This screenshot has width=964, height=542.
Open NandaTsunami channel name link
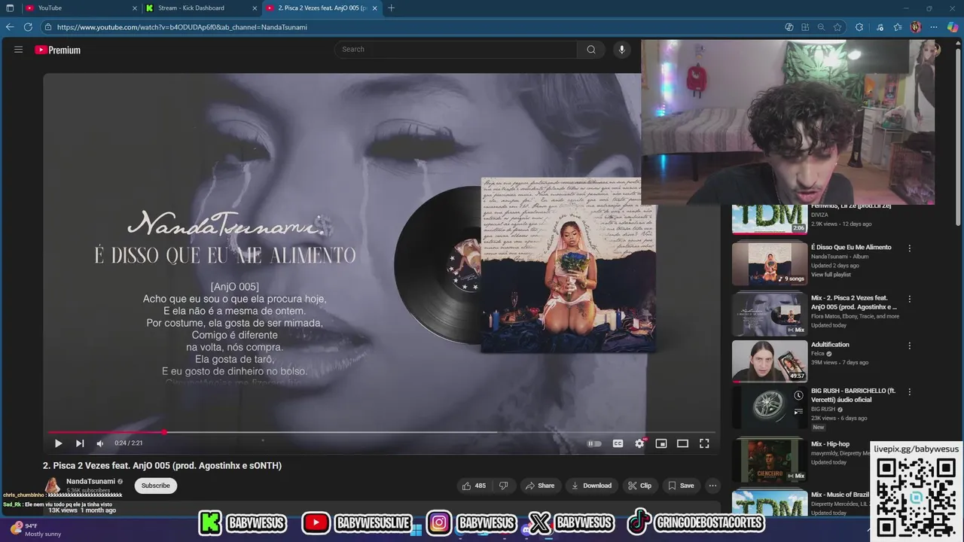(x=90, y=481)
